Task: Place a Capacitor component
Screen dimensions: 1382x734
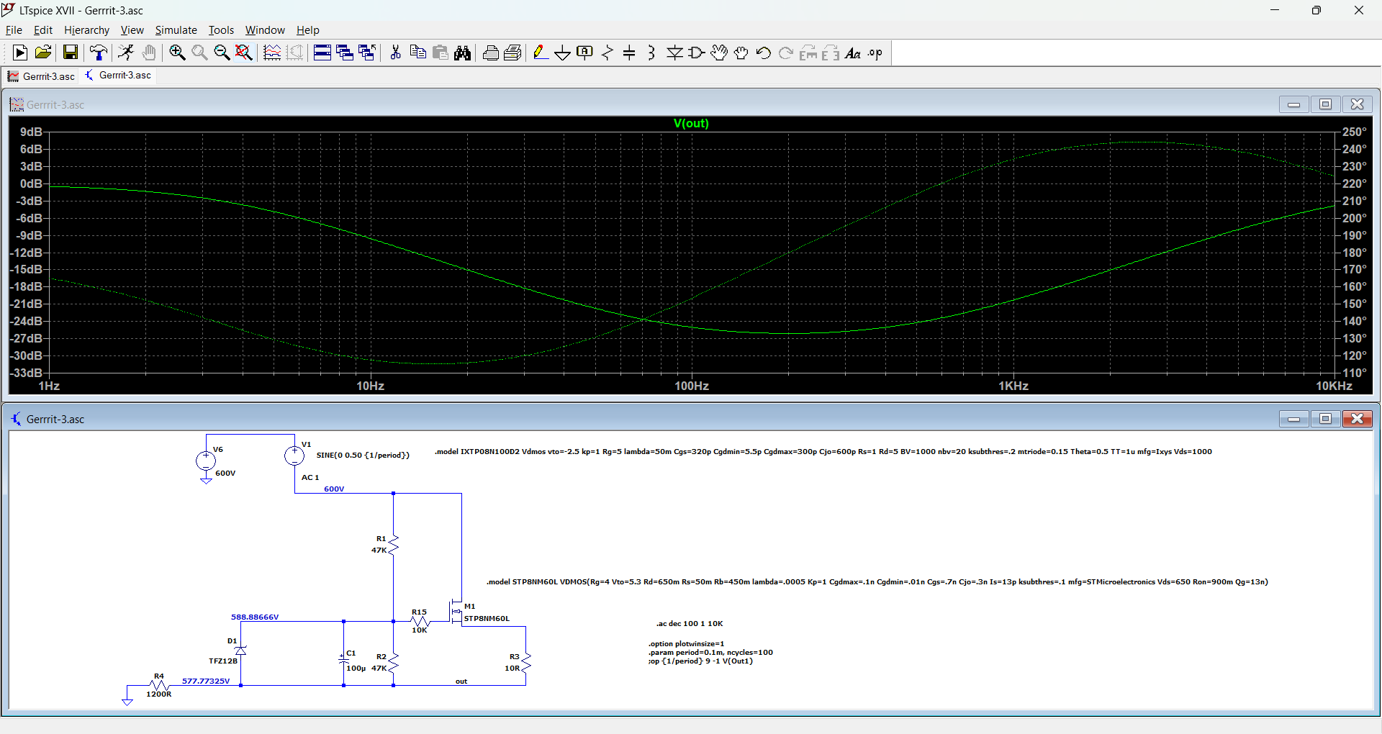Action: click(x=630, y=53)
